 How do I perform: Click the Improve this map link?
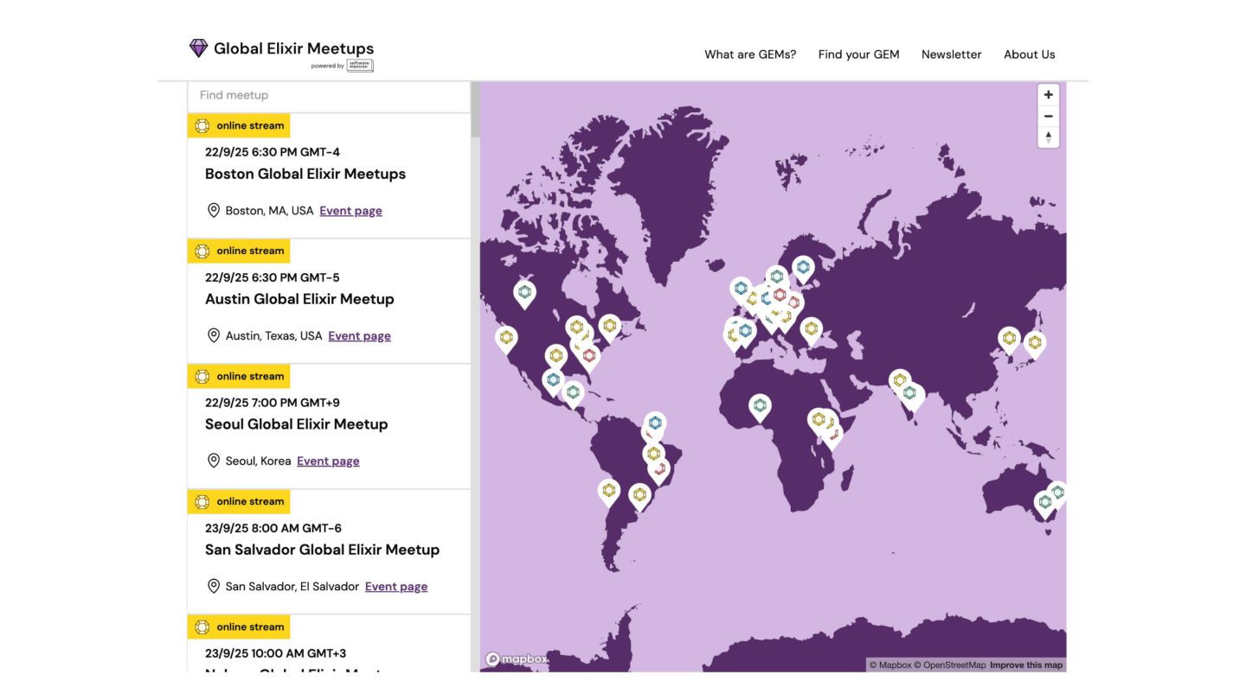pyautogui.click(x=1026, y=665)
